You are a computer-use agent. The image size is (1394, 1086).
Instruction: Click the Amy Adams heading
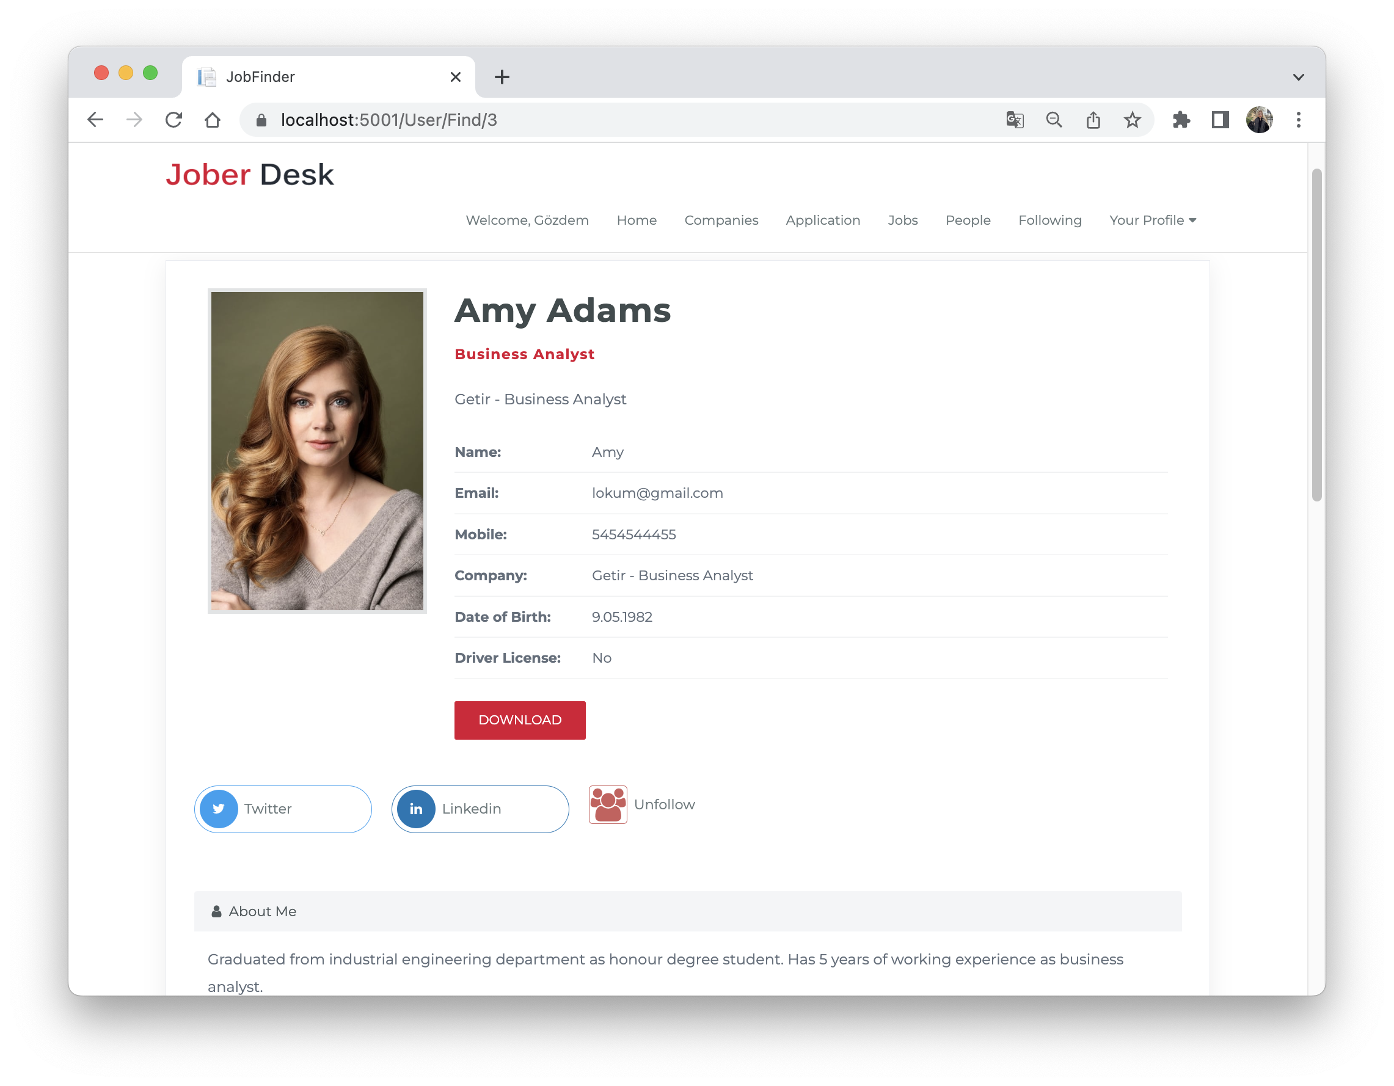click(x=563, y=310)
